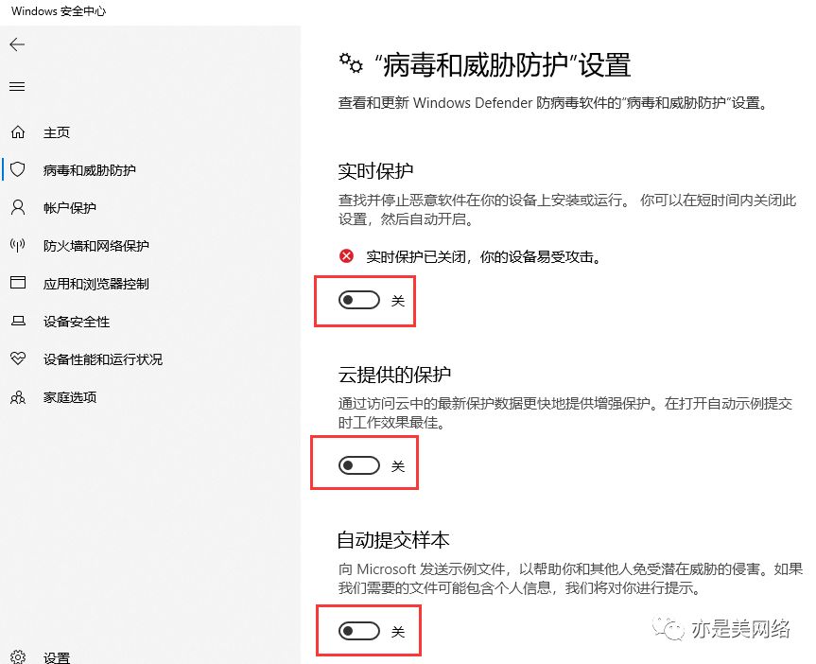Click the 实时保护 section heading
The image size is (816, 664).
tap(375, 171)
